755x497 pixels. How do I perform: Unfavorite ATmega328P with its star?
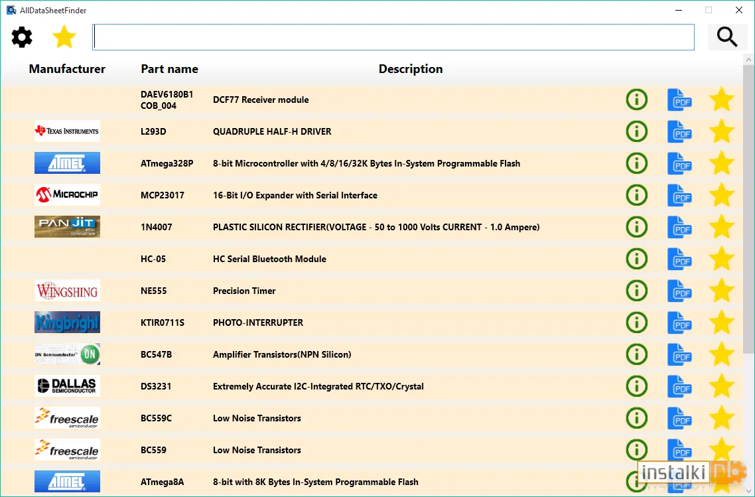[x=722, y=163]
